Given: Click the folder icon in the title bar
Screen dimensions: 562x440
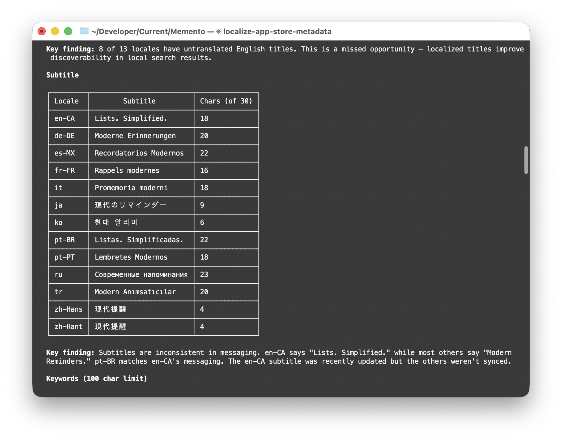Looking at the screenshot, I should tap(84, 31).
